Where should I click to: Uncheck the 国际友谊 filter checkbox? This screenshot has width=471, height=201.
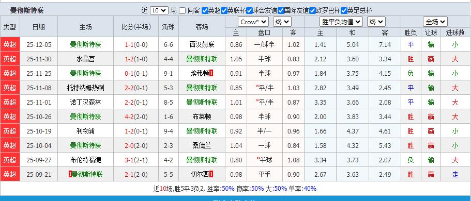click(281, 11)
